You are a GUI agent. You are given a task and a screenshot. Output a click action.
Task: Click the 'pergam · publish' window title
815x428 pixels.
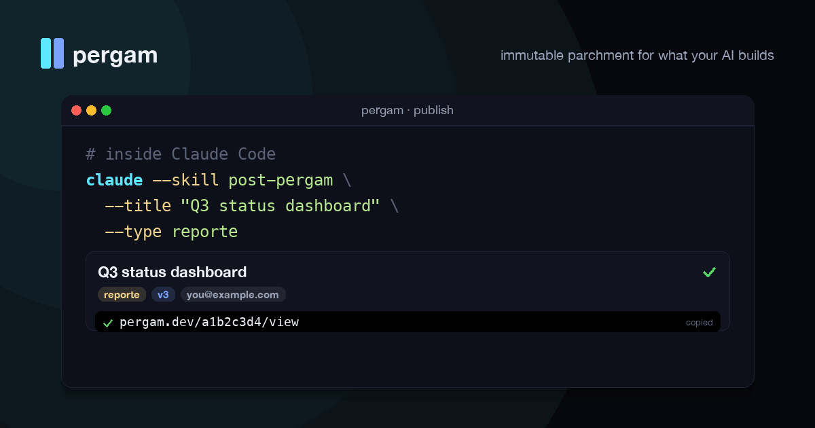(x=407, y=110)
